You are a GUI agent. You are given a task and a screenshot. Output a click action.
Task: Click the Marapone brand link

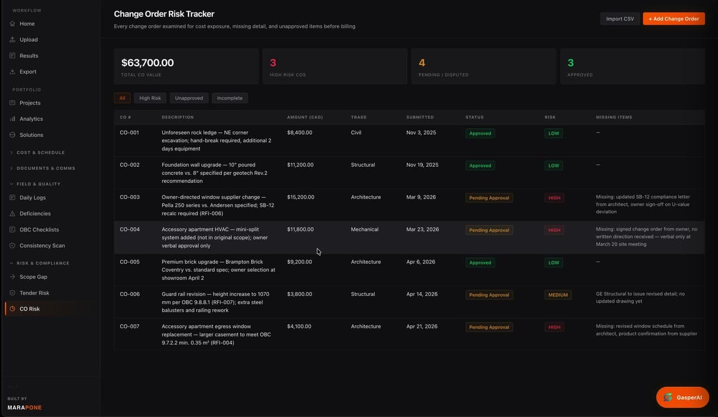(25, 407)
